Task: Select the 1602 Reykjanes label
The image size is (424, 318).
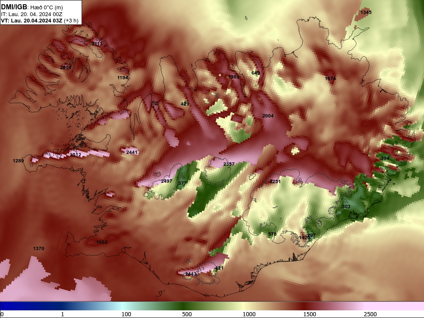Action: (102, 242)
